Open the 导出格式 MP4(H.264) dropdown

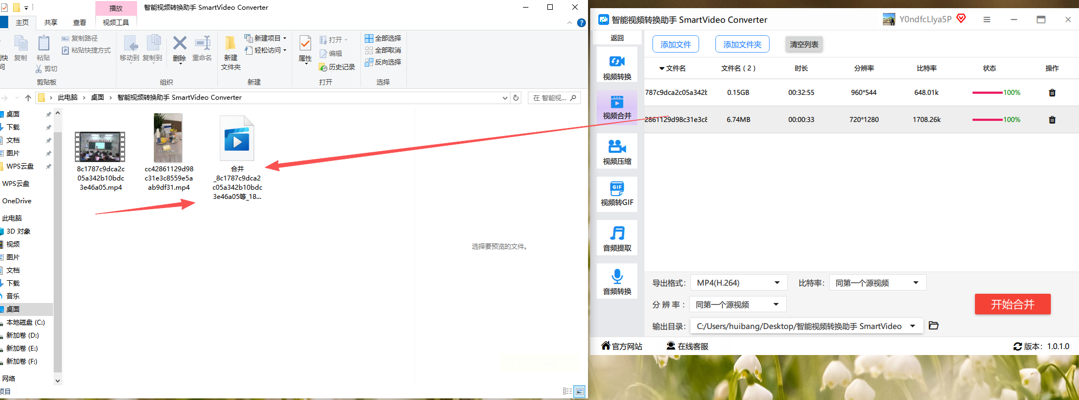click(x=738, y=283)
